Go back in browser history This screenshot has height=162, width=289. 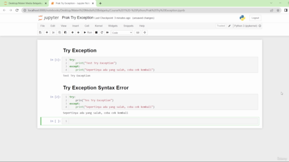click(x=4, y=10)
